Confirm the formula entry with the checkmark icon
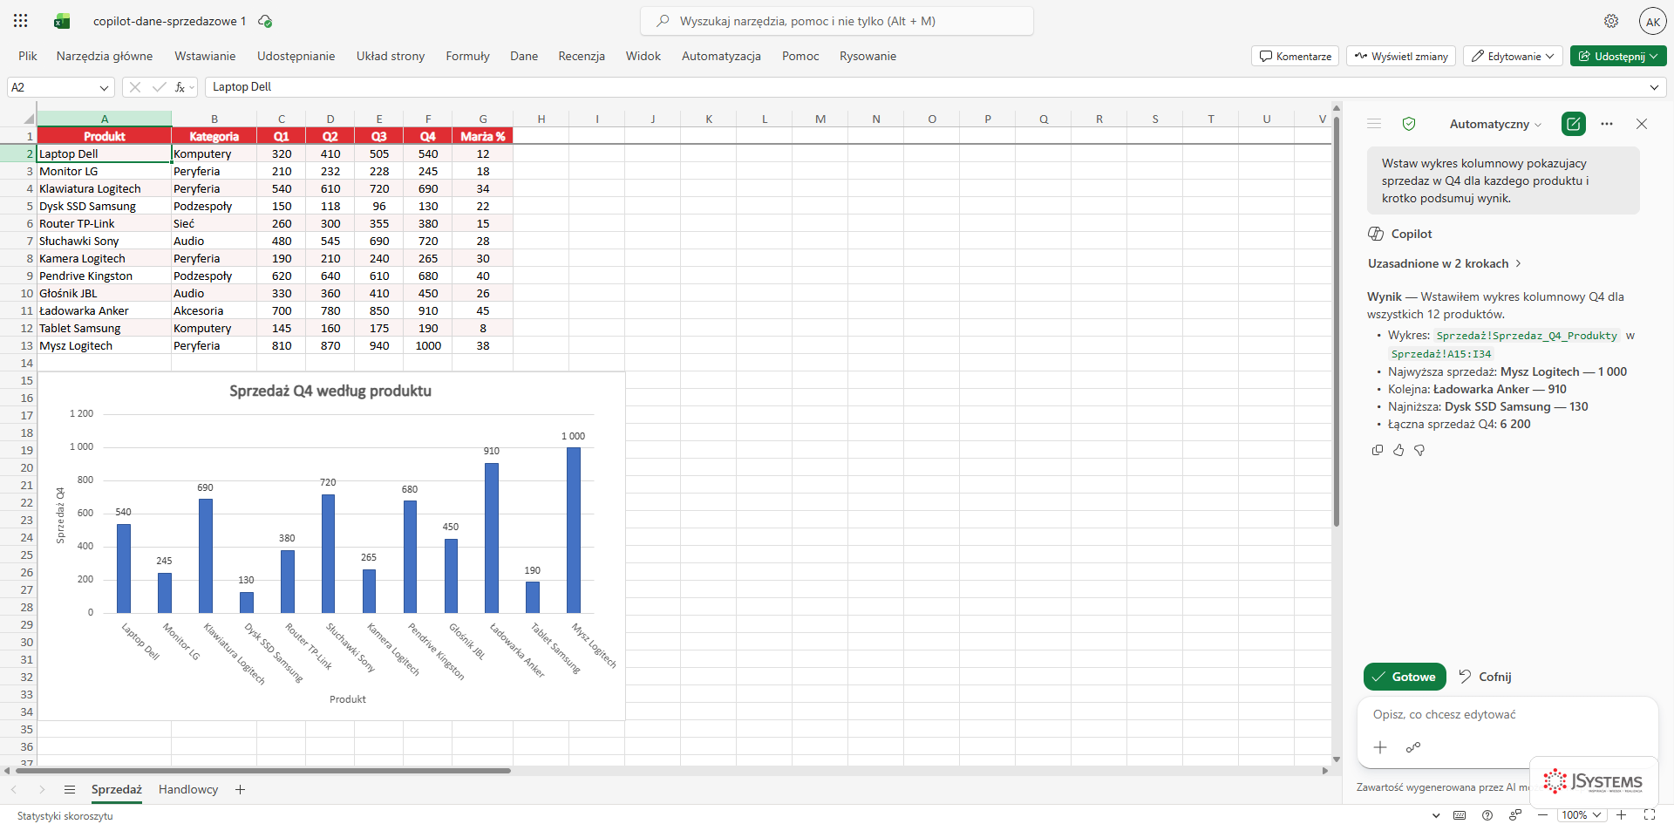Image resolution: width=1674 pixels, height=824 pixels. [159, 87]
